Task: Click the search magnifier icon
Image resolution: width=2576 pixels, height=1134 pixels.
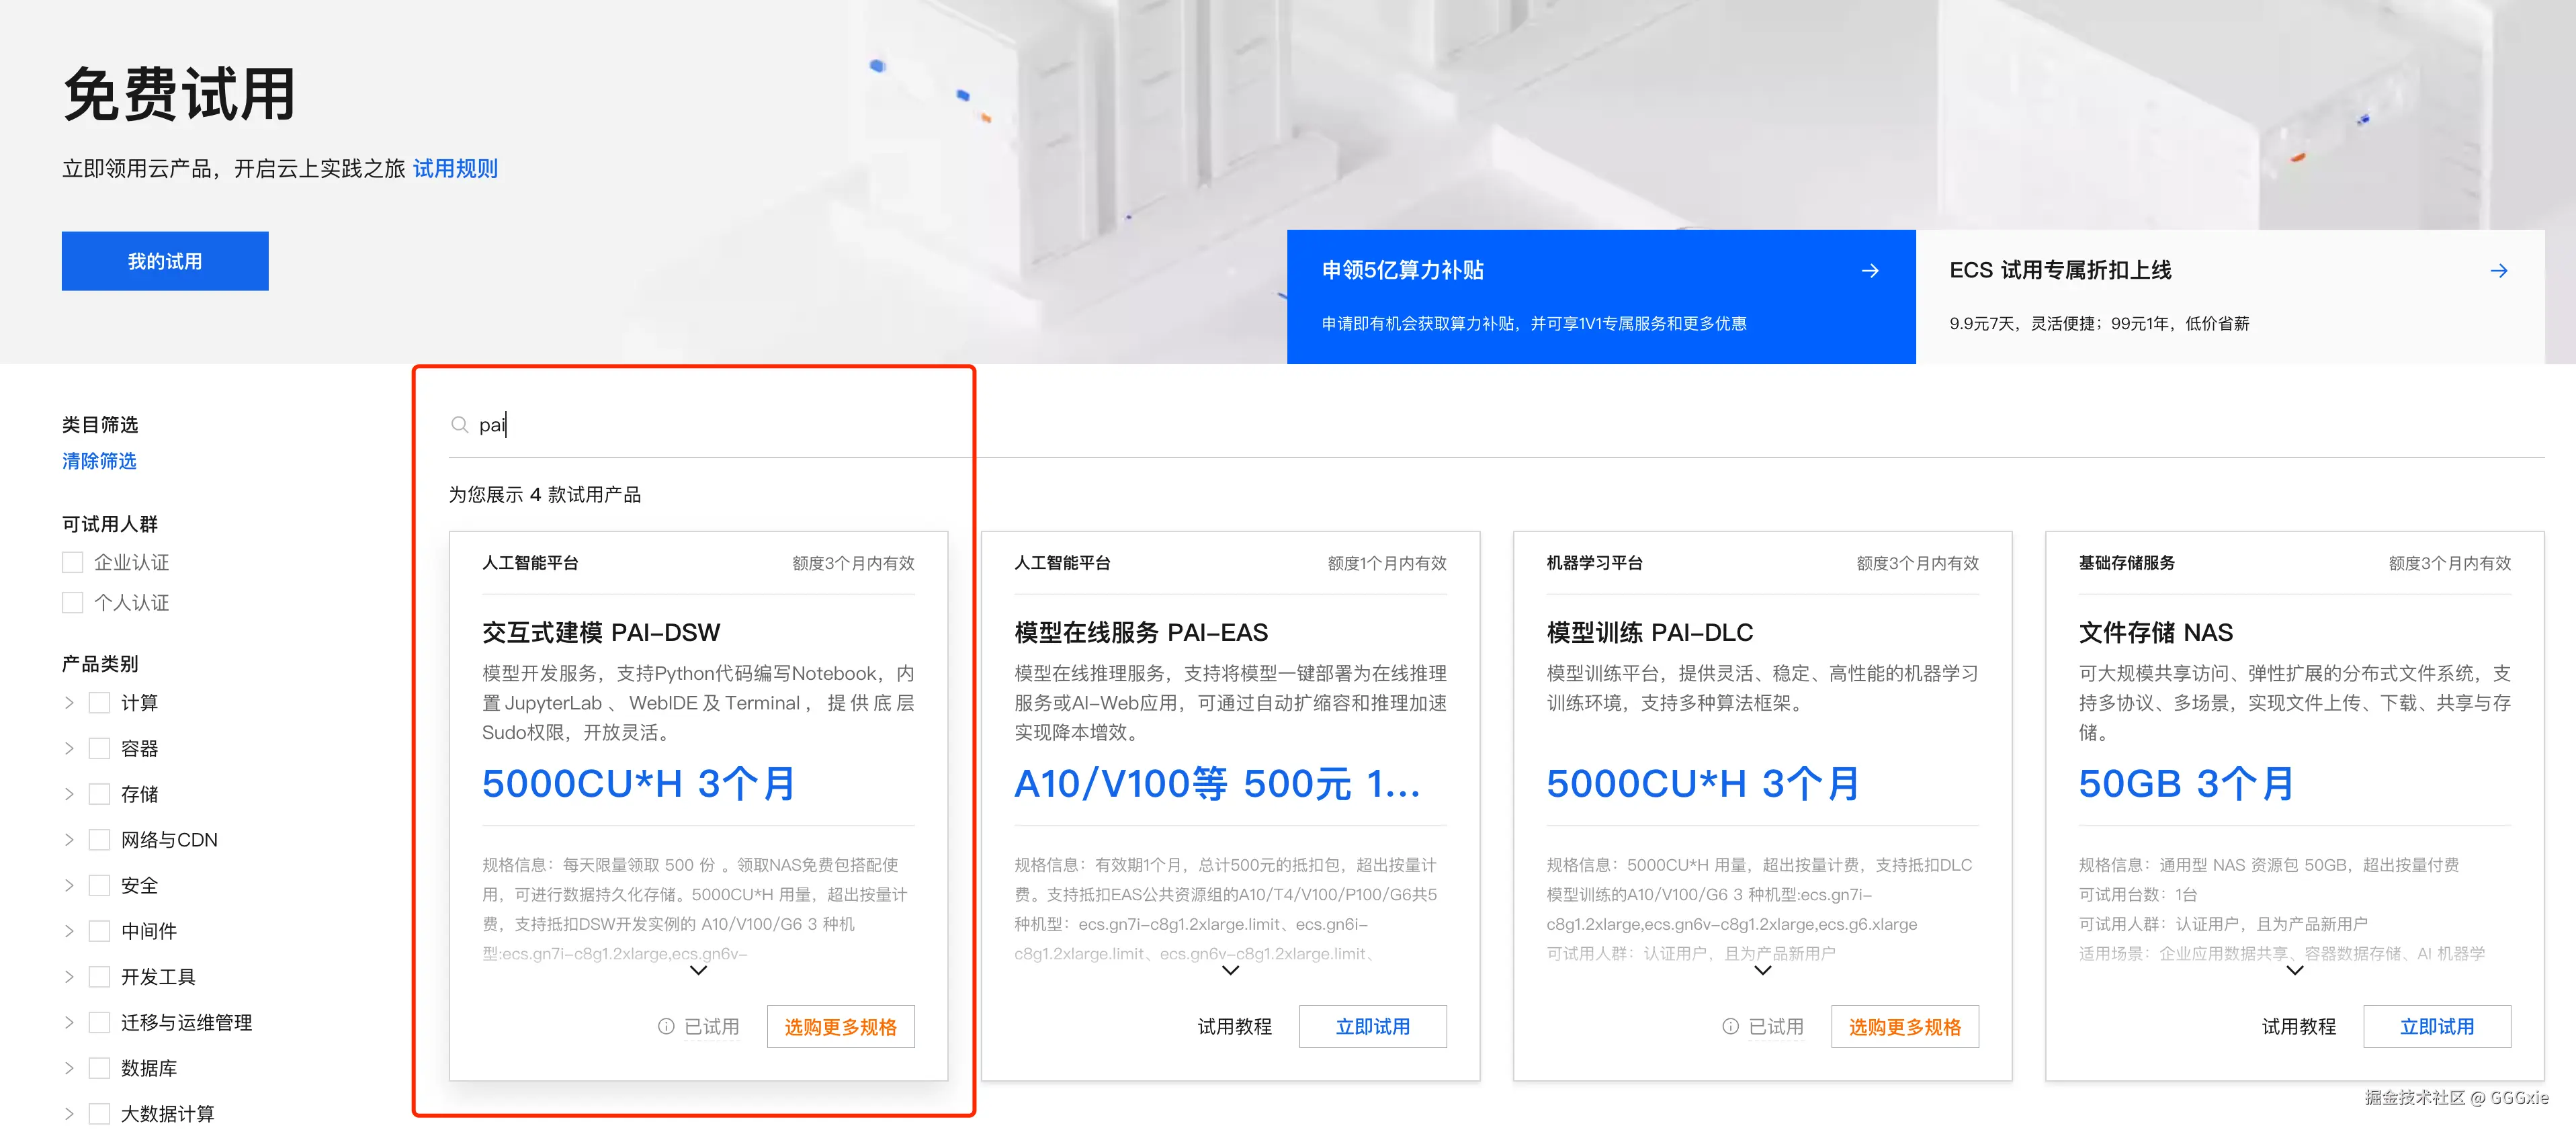Action: [x=459, y=425]
